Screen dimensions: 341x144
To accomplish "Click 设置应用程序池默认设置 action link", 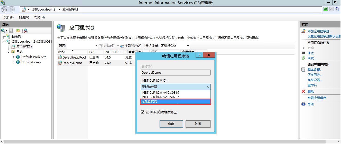I will tap(324, 36).
